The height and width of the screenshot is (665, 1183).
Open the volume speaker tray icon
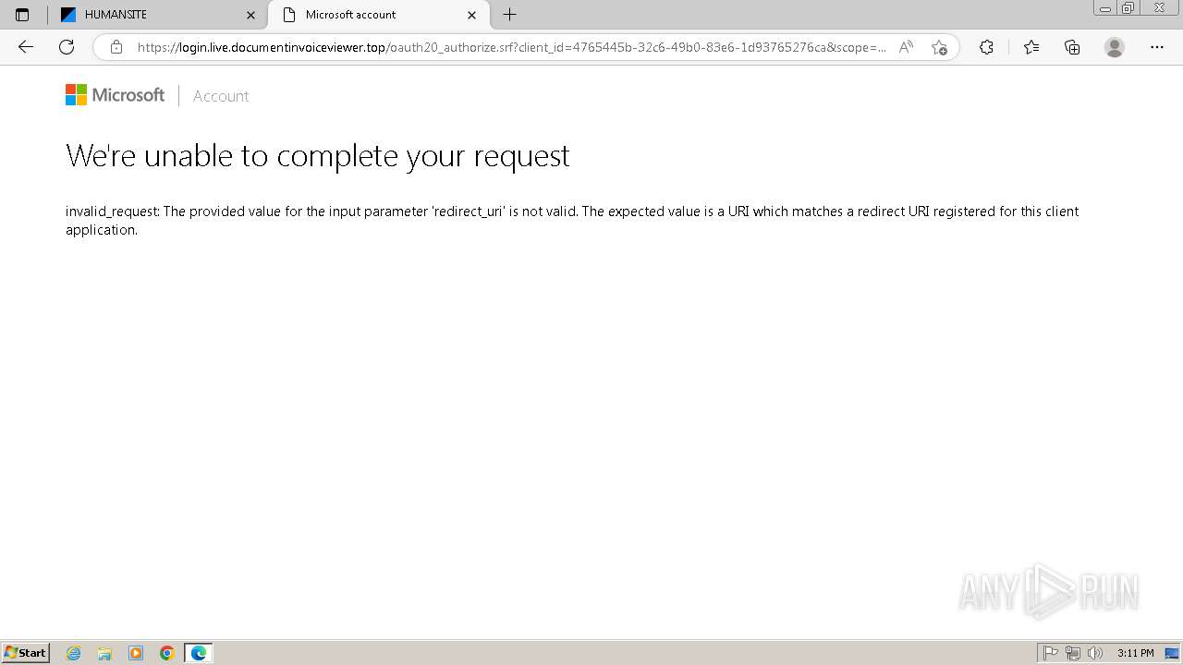1095,653
